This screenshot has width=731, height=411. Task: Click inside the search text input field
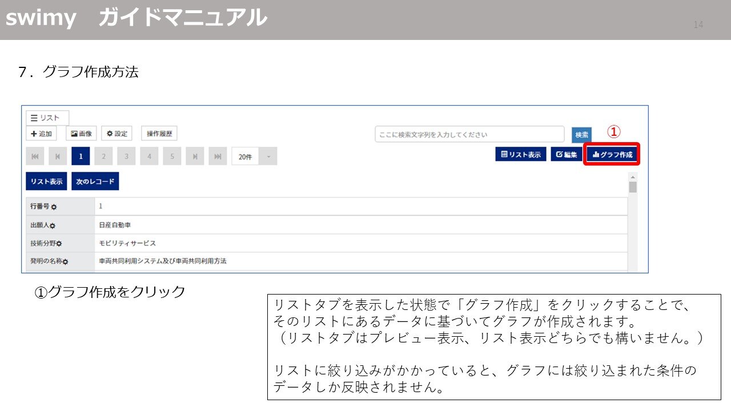click(x=468, y=134)
